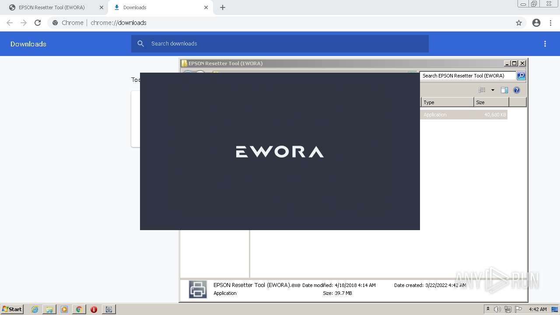Click the chrome://downloads address bar
The image size is (560, 315).
(280, 23)
